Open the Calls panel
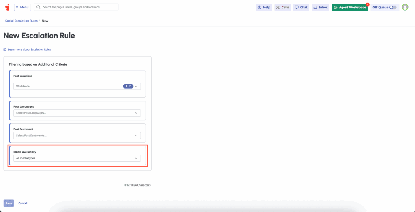The height and width of the screenshot is (212, 415). pyautogui.click(x=282, y=7)
